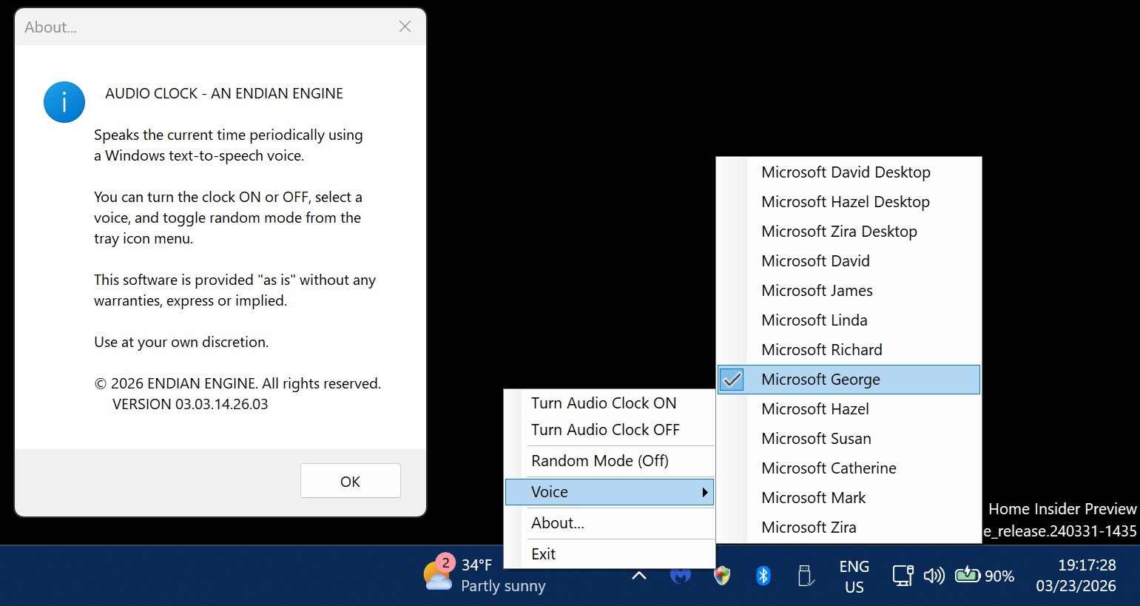Open the ENG US language switcher
This screenshot has width=1140, height=606.
point(854,576)
